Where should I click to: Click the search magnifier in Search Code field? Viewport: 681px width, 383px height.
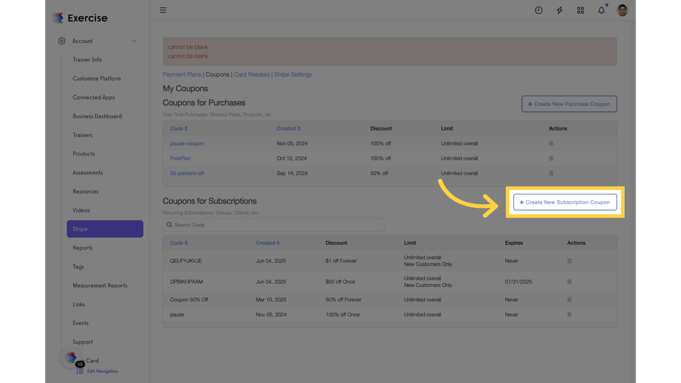tap(169, 224)
